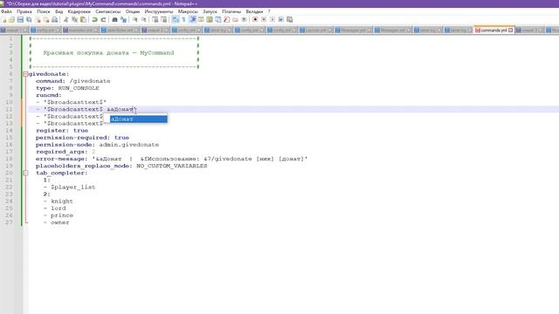Click the '$player_list' entry
Image resolution: width=559 pixels, height=314 pixels.
click(73, 188)
